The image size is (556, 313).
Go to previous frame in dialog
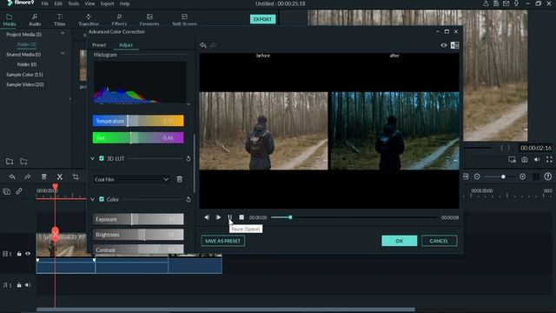point(207,217)
